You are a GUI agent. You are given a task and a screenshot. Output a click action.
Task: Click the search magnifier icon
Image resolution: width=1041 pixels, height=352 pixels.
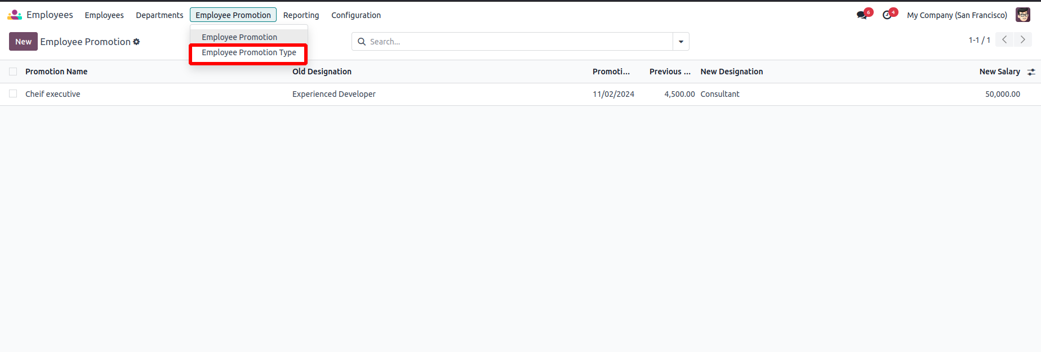[362, 42]
